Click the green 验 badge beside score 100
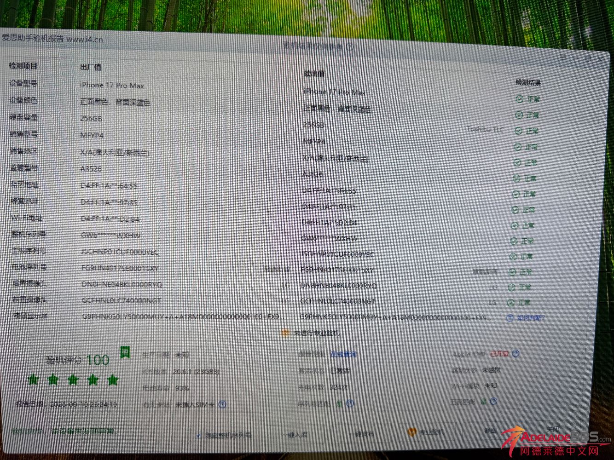The width and height of the screenshot is (614, 460). (x=125, y=352)
